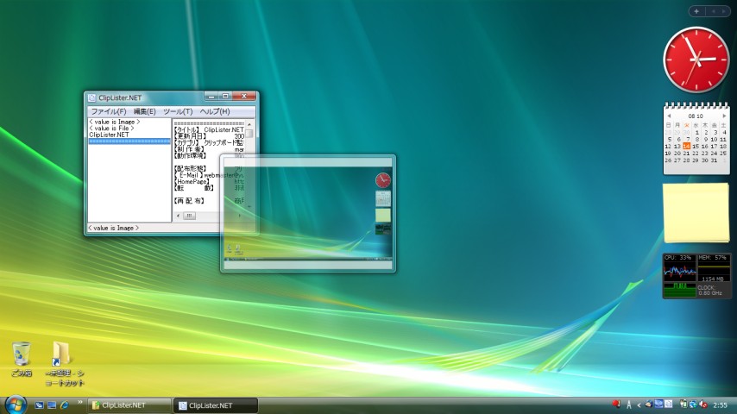737x414 pixels.
Task: Click the Show Desktop quick launch icon
Action: pyautogui.click(x=39, y=405)
